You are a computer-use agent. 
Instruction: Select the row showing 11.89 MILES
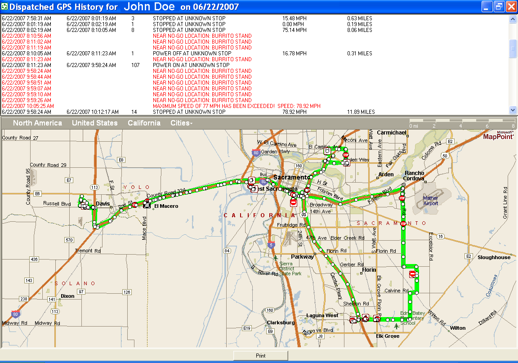(188, 112)
